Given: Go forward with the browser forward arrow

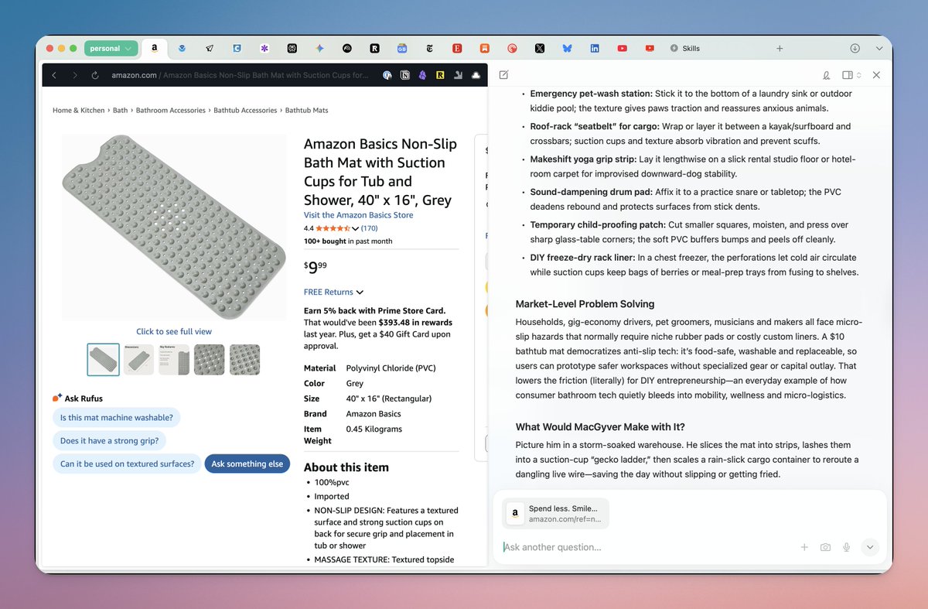Looking at the screenshot, I should click(x=74, y=75).
